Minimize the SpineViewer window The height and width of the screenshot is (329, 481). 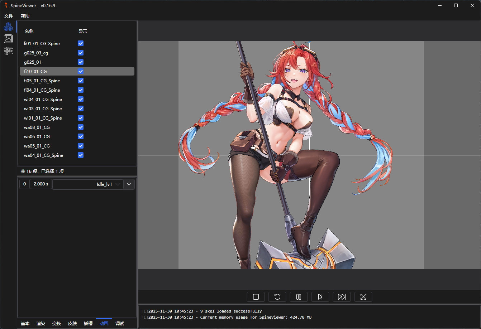[x=439, y=5]
